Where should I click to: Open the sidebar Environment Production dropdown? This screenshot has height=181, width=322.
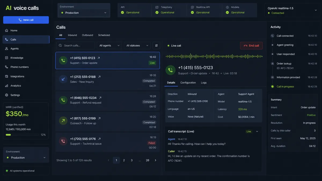26,158
